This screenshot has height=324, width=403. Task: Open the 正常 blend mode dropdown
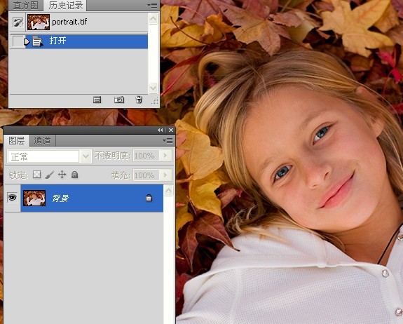coord(86,156)
